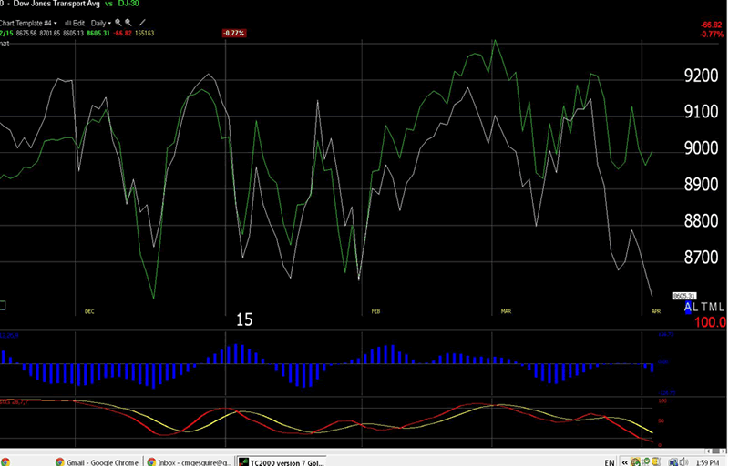Switch to TC2000 version 7 taskbar item

[x=282, y=461]
